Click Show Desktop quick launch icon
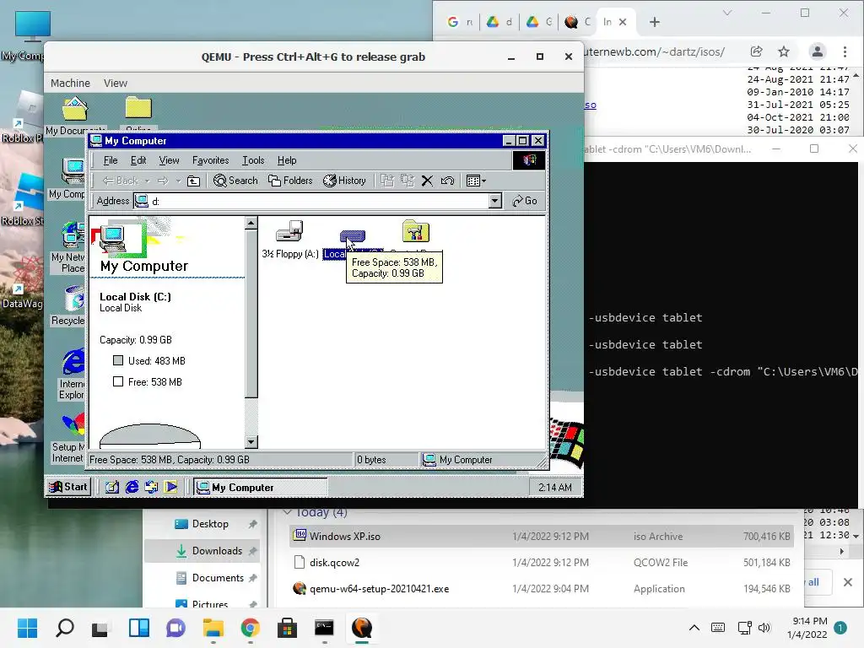Viewport: 864px width, 648px height. click(x=112, y=487)
